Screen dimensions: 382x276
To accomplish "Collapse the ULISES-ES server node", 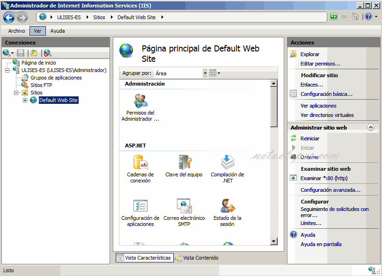I will (7, 70).
